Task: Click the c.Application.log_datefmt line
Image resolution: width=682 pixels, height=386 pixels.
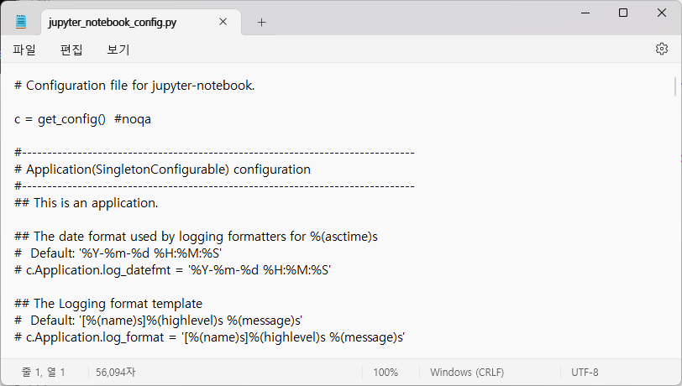Action: tap(172, 270)
